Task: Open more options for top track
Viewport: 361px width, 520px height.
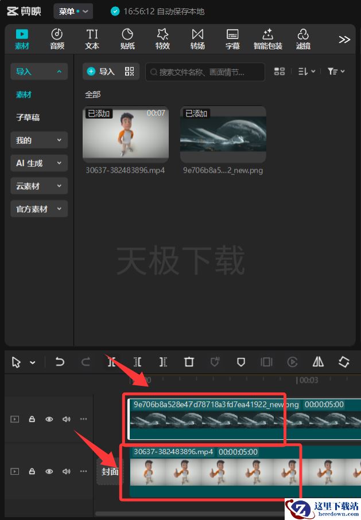Action: (83, 419)
